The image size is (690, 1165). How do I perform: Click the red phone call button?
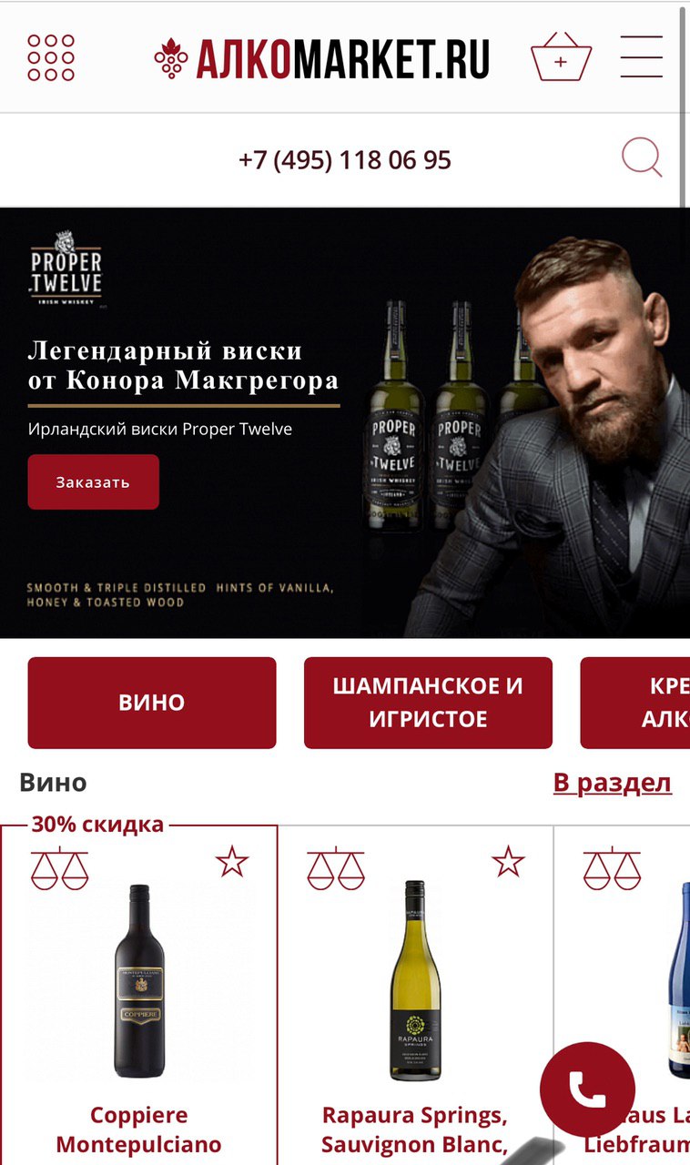click(x=587, y=1089)
